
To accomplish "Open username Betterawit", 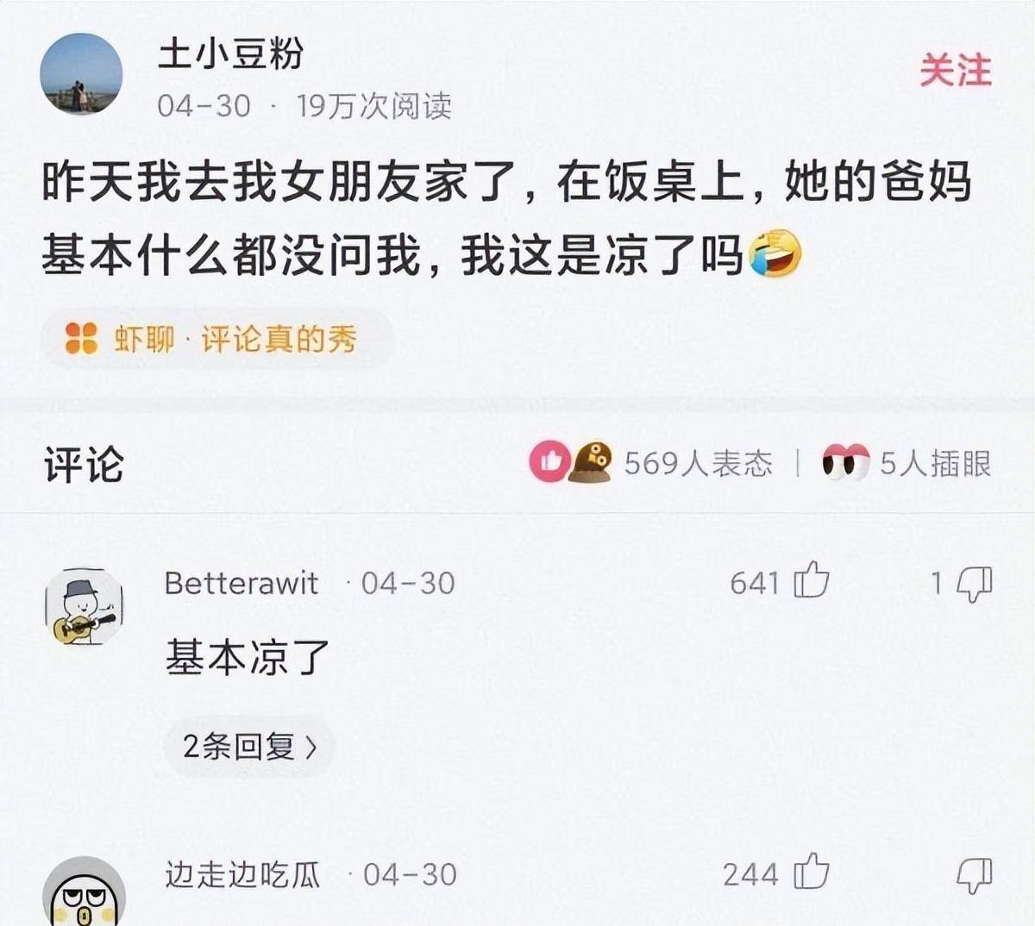I will click(241, 584).
